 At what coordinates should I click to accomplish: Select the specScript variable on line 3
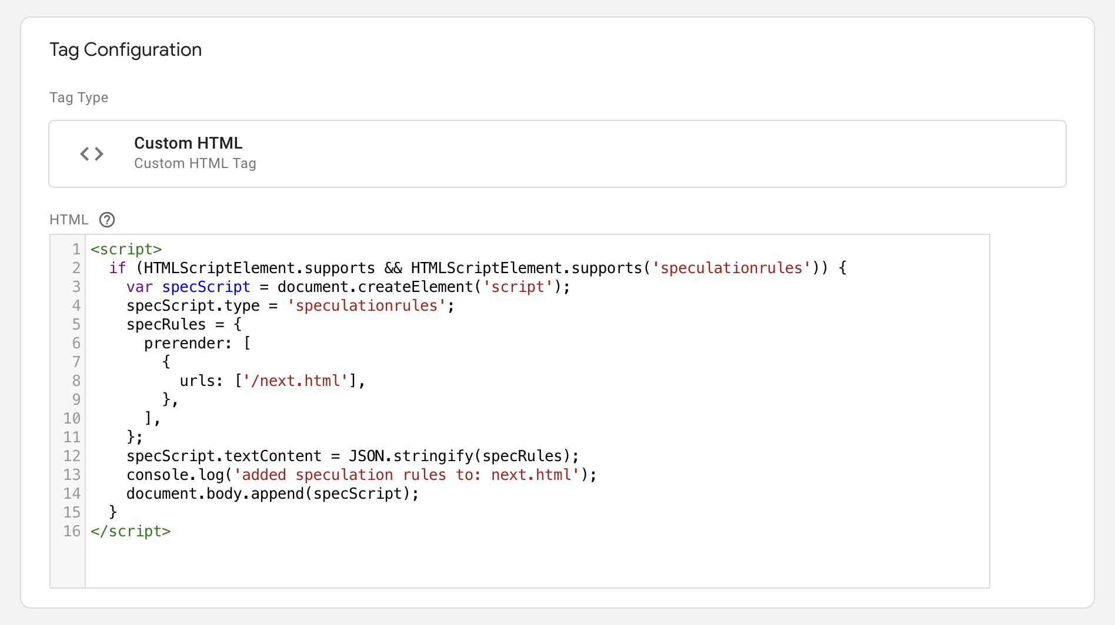pos(206,287)
